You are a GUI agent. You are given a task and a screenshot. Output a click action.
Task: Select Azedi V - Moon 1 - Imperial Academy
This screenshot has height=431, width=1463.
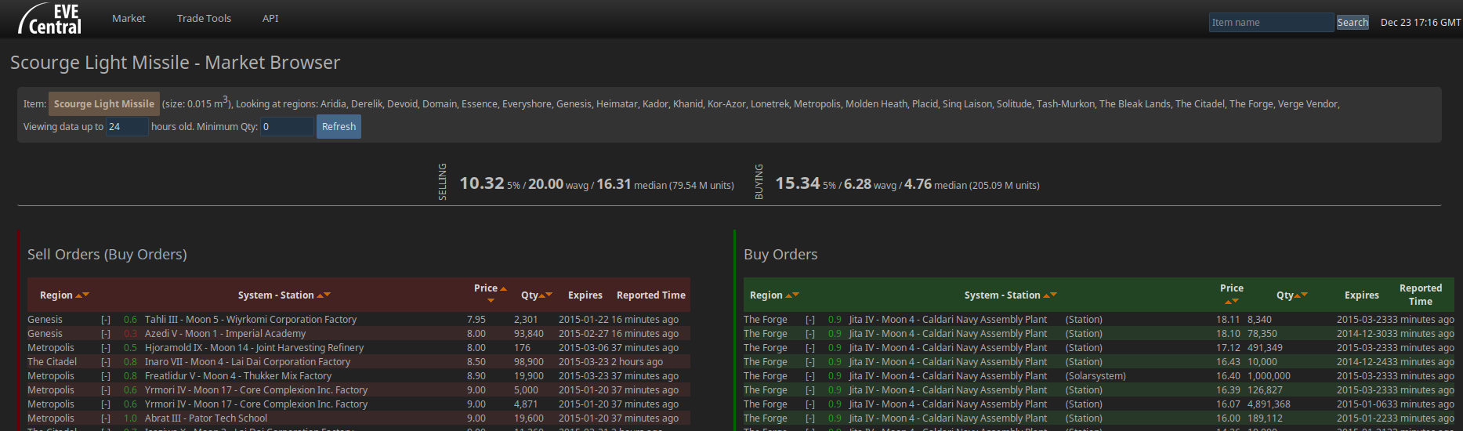pyautogui.click(x=226, y=334)
